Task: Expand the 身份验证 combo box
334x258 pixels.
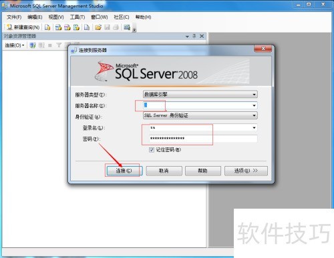Action: pos(200,115)
